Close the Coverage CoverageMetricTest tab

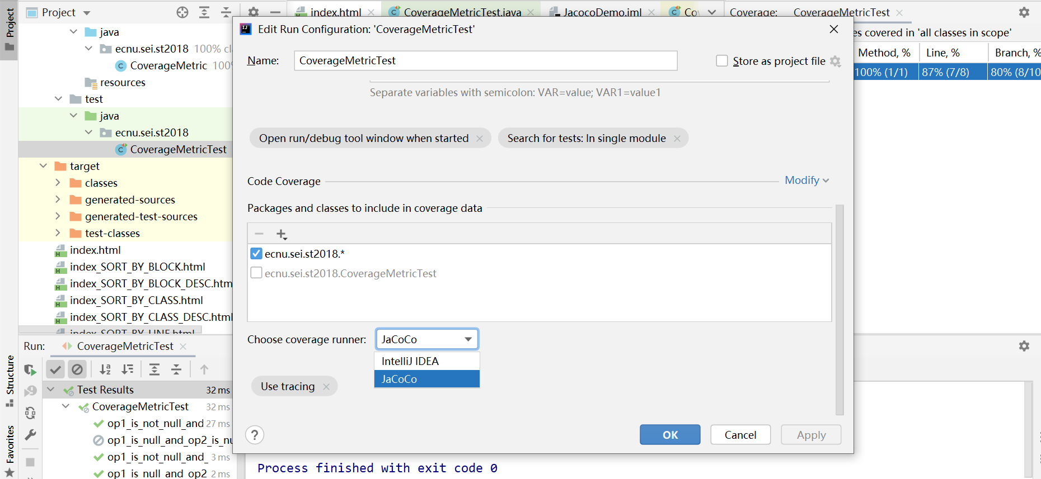(x=899, y=12)
